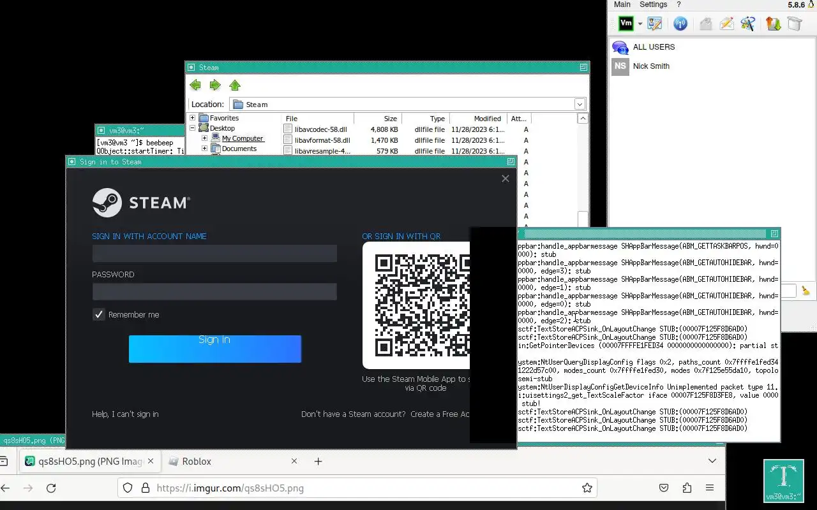This screenshot has width=817, height=510.
Task: Bookmark this page with the star icon
Action: 587,488
